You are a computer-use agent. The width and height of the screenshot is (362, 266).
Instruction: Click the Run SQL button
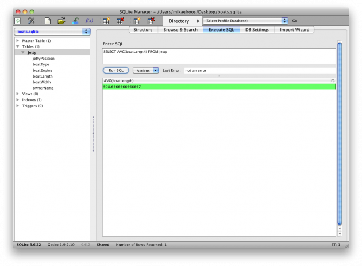pyautogui.click(x=116, y=71)
